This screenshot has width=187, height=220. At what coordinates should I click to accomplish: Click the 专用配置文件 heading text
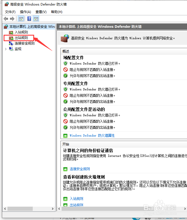[75, 84]
